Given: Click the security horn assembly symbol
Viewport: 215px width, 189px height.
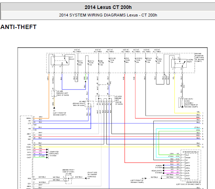Looking at the screenshot, I should pyautogui.click(x=181, y=102).
